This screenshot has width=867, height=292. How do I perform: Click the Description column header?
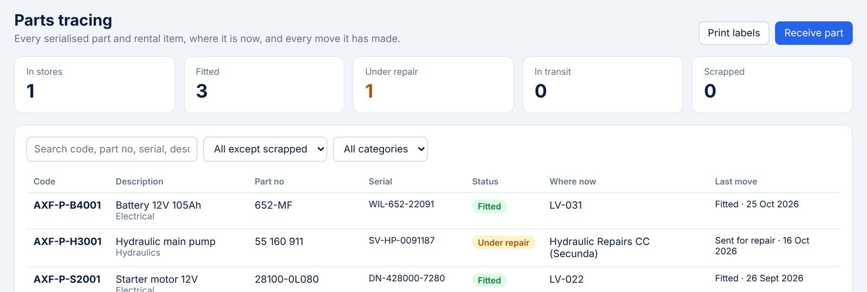click(139, 181)
